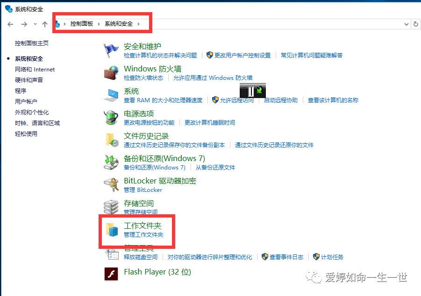Open the Windows 防火墙 heading
The image size is (421, 296).
[x=152, y=69]
